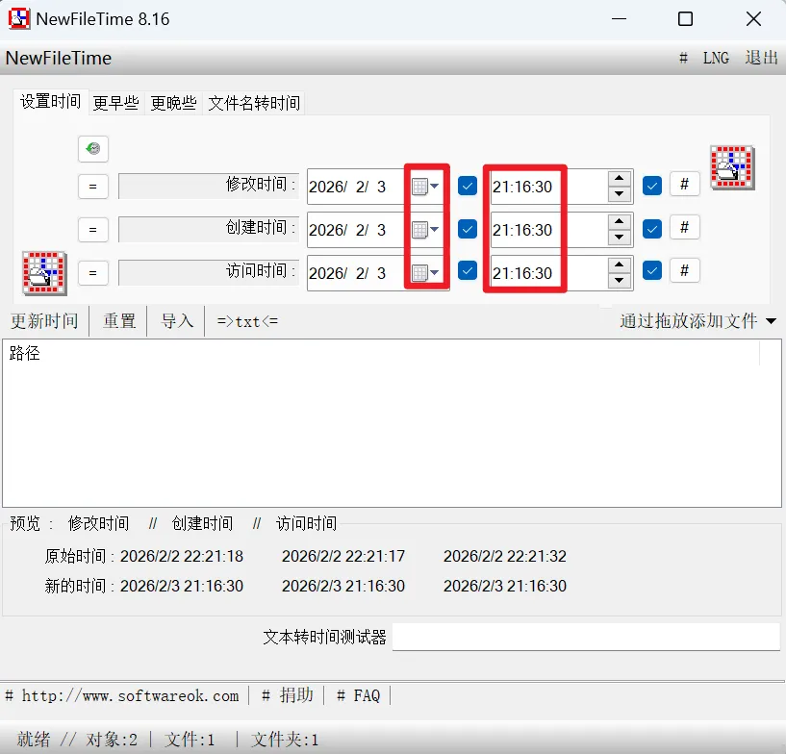Click the =>txt<= export button
This screenshot has width=786, height=754.
[247, 321]
